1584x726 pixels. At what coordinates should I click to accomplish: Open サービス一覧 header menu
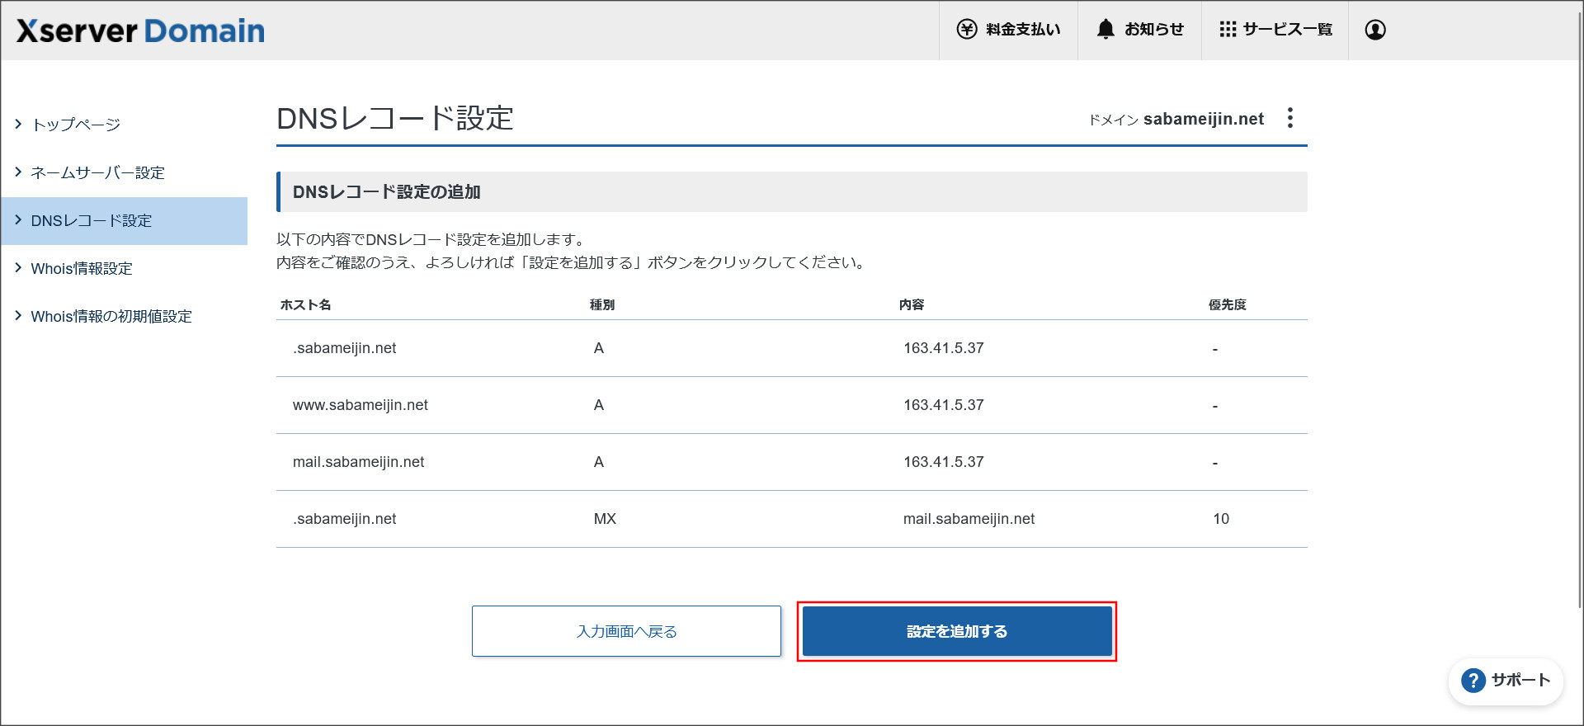coord(1287,30)
